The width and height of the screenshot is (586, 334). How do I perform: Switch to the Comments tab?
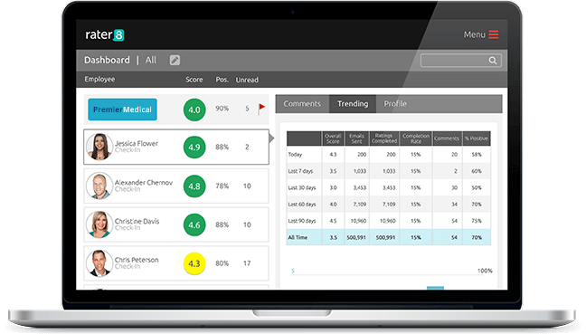coord(302,103)
